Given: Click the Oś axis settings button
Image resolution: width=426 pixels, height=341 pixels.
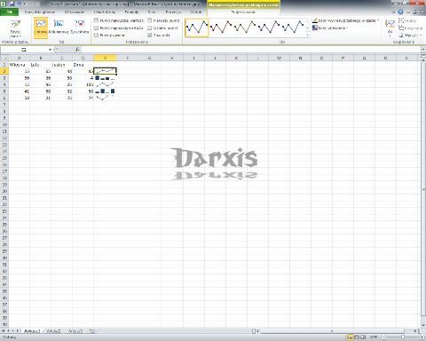Looking at the screenshot, I should point(390,28).
